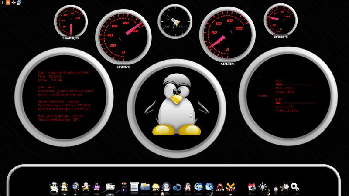The height and width of the screenshot is (196, 349).
Task: Click the Ram Carte Graphique 1024 Mo line
Action: [x=61, y=116]
